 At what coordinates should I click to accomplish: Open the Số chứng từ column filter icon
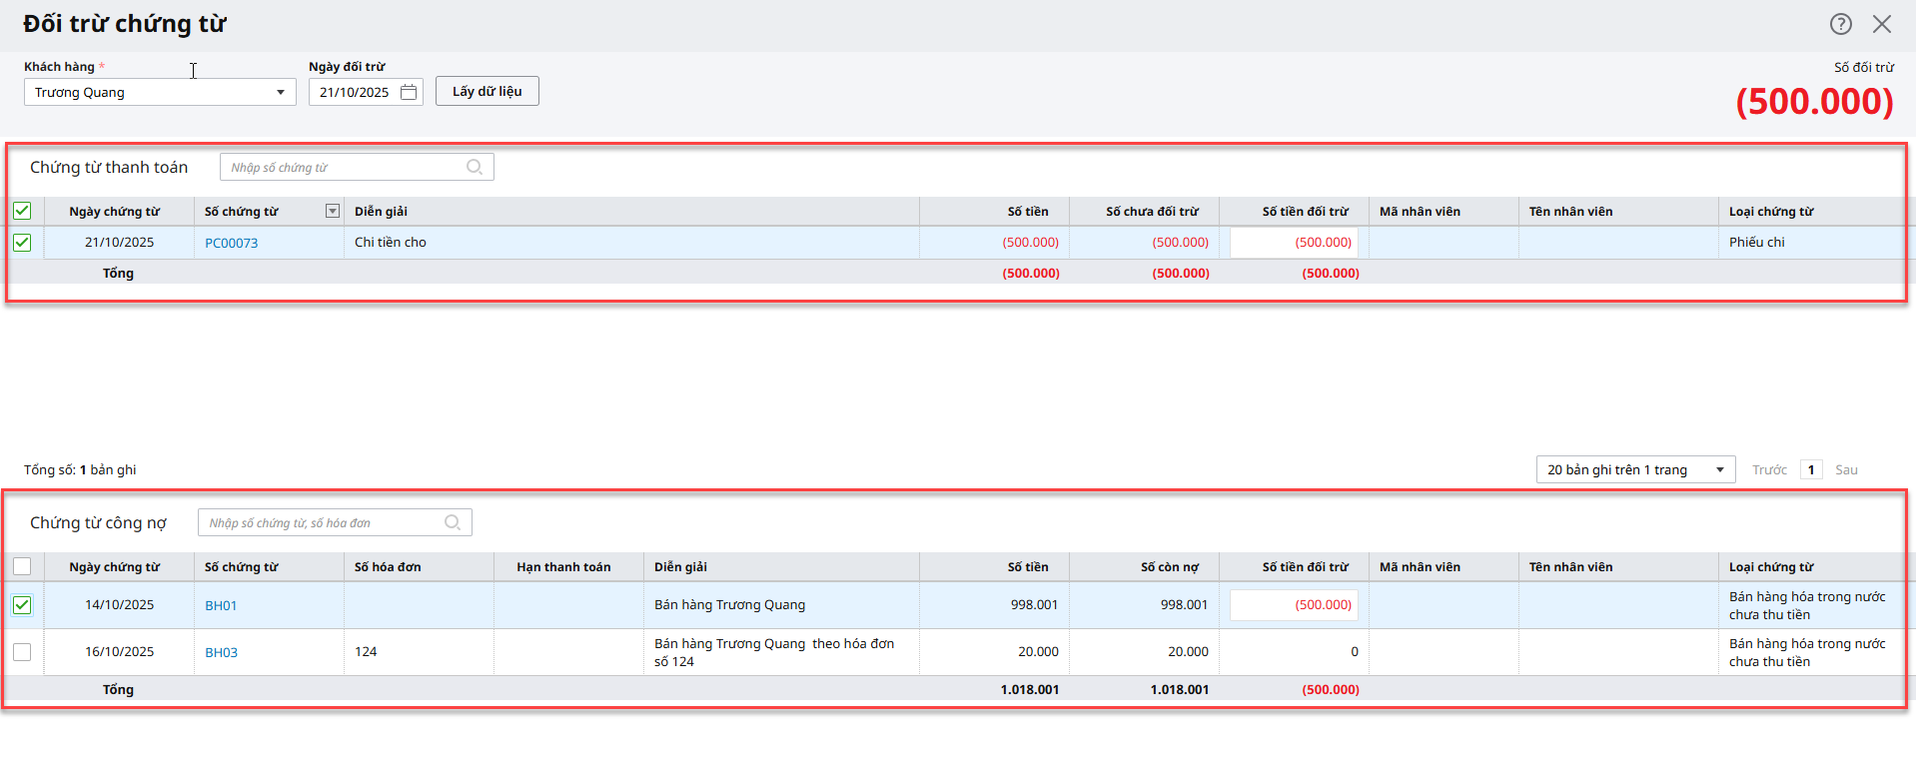[x=333, y=211]
